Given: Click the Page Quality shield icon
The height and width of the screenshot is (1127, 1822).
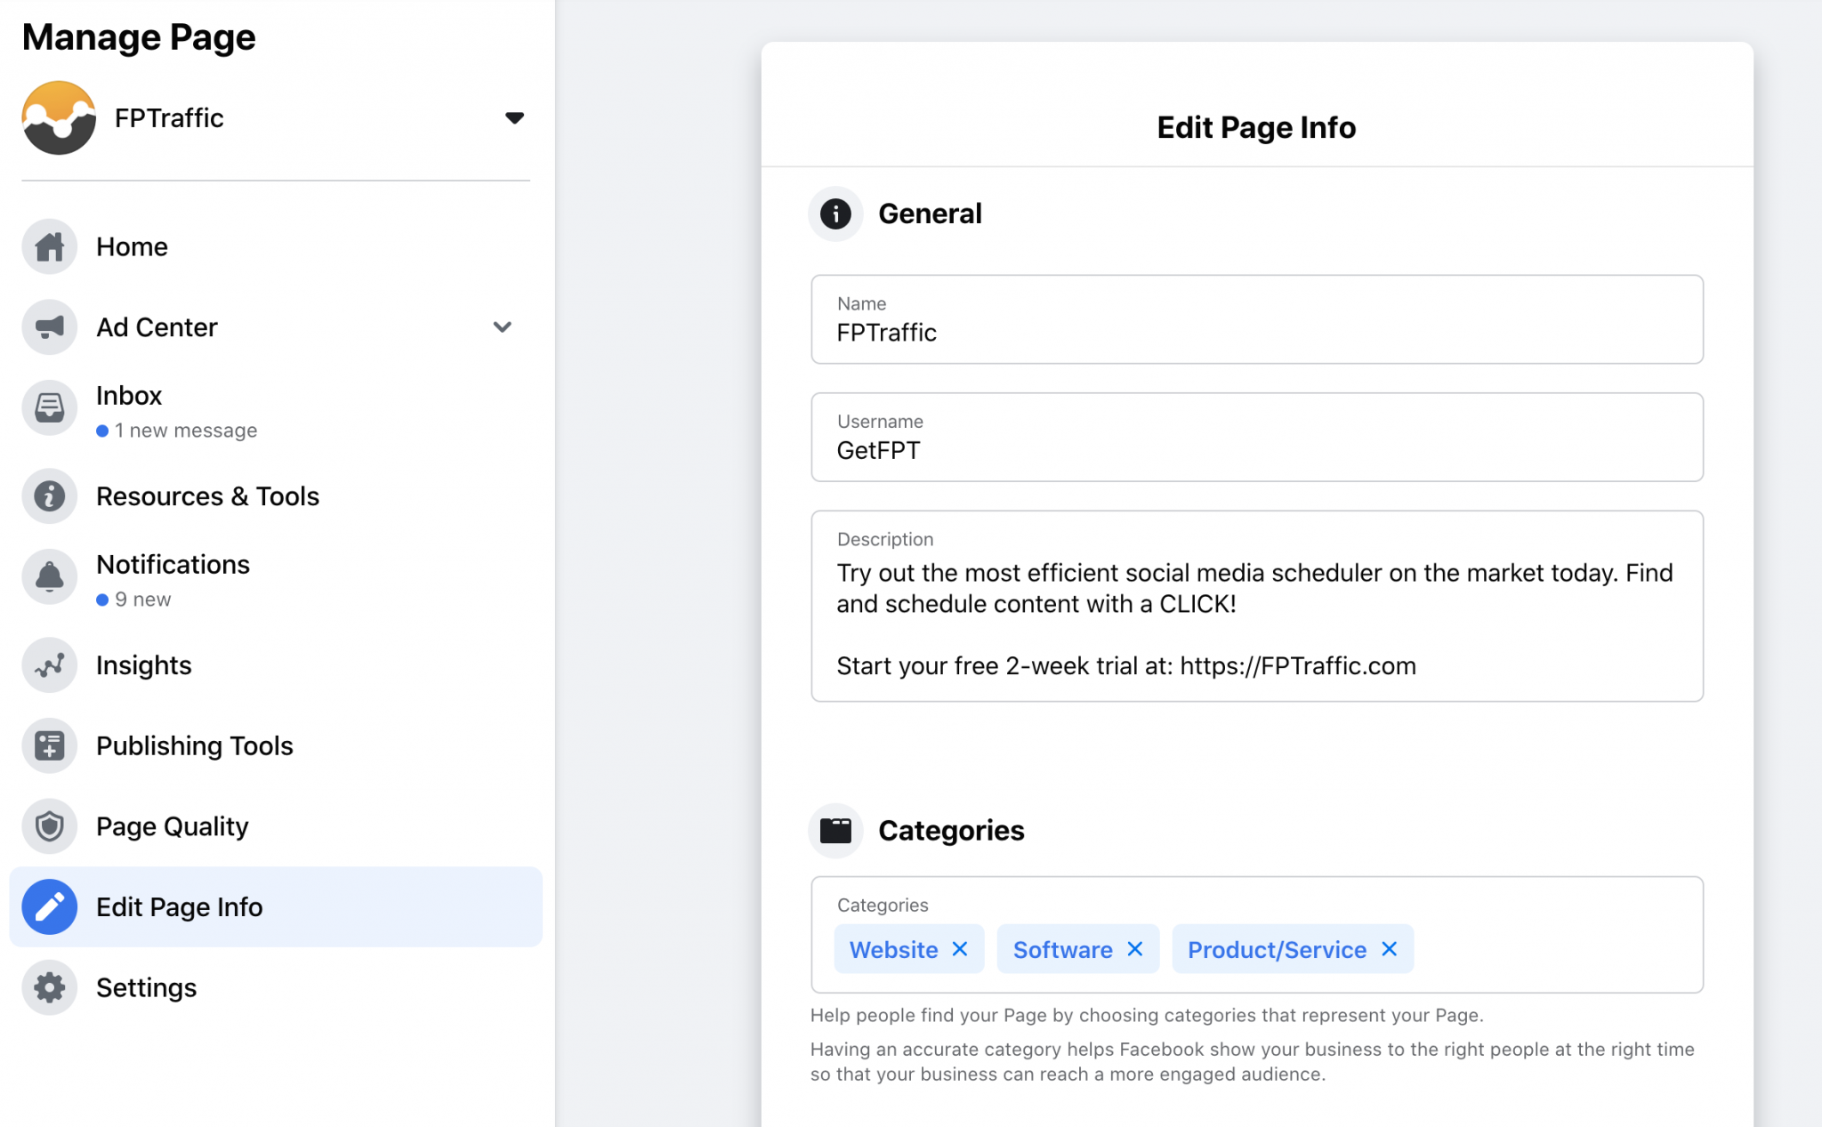Looking at the screenshot, I should coord(49,825).
